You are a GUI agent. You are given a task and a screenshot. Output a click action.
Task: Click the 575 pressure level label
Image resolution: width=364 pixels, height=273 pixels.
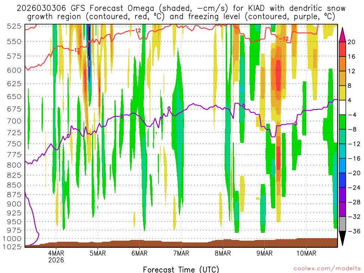coord(14,57)
